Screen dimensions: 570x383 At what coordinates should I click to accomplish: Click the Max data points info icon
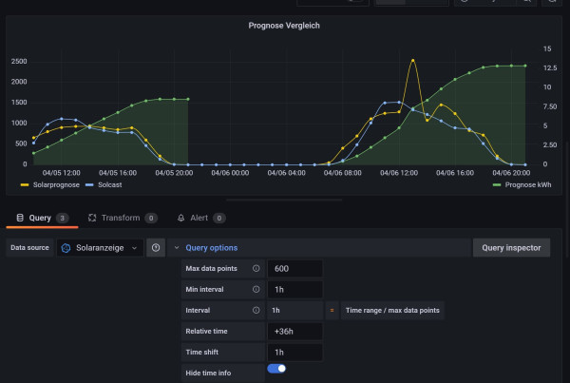256,269
